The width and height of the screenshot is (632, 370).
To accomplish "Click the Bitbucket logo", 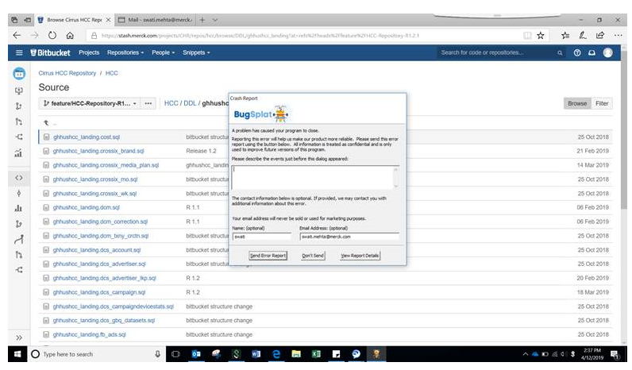I will pyautogui.click(x=50, y=52).
